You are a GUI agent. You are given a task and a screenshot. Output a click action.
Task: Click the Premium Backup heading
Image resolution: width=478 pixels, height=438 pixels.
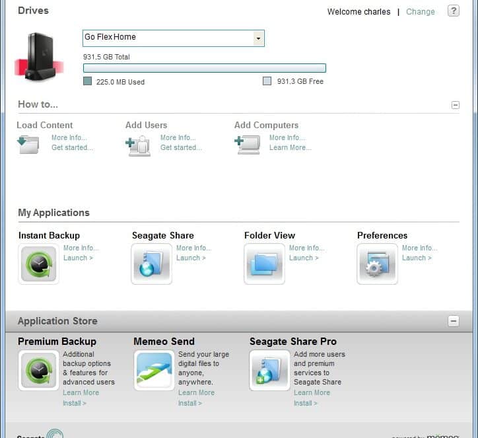(57, 342)
